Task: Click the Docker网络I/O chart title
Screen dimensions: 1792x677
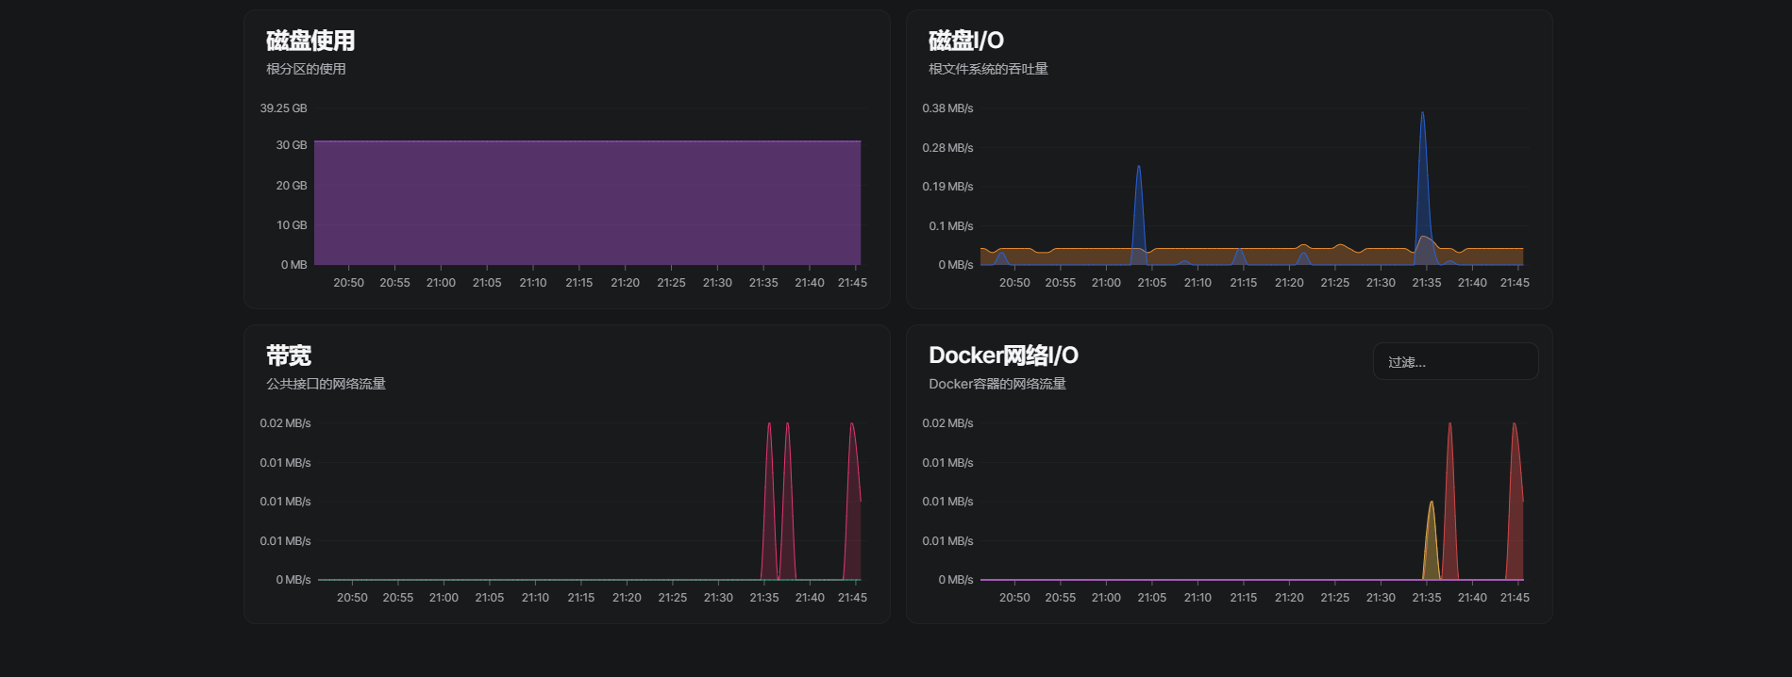Action: point(1002,355)
